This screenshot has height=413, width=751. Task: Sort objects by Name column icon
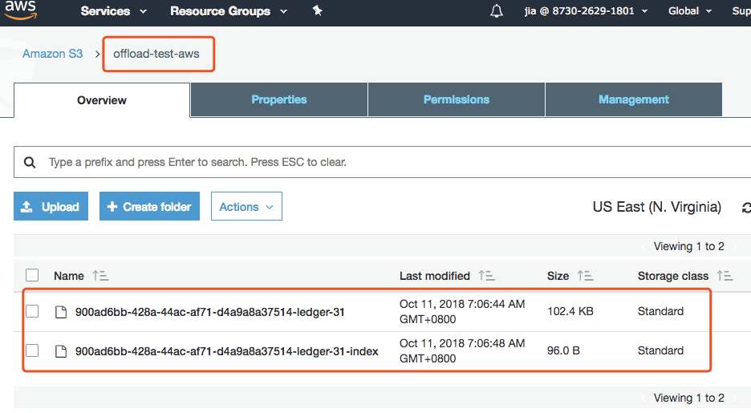pos(100,276)
